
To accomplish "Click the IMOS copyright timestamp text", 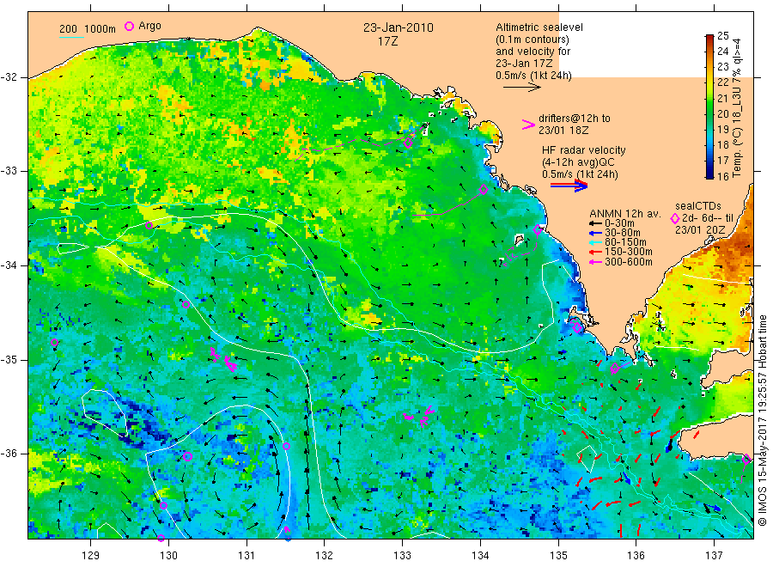I will click(x=762, y=420).
